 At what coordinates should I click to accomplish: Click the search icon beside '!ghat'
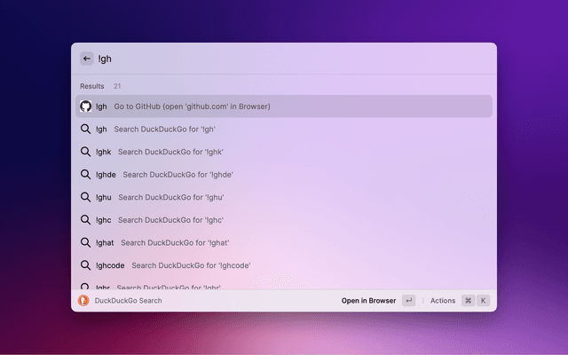pyautogui.click(x=86, y=242)
